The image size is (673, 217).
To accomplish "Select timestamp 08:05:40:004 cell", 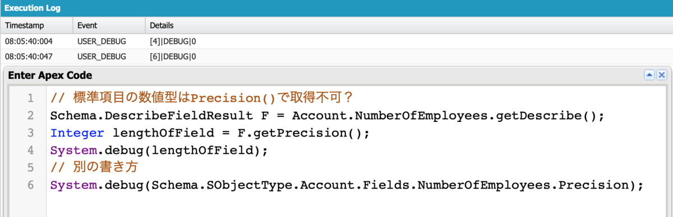I will 28,41.
